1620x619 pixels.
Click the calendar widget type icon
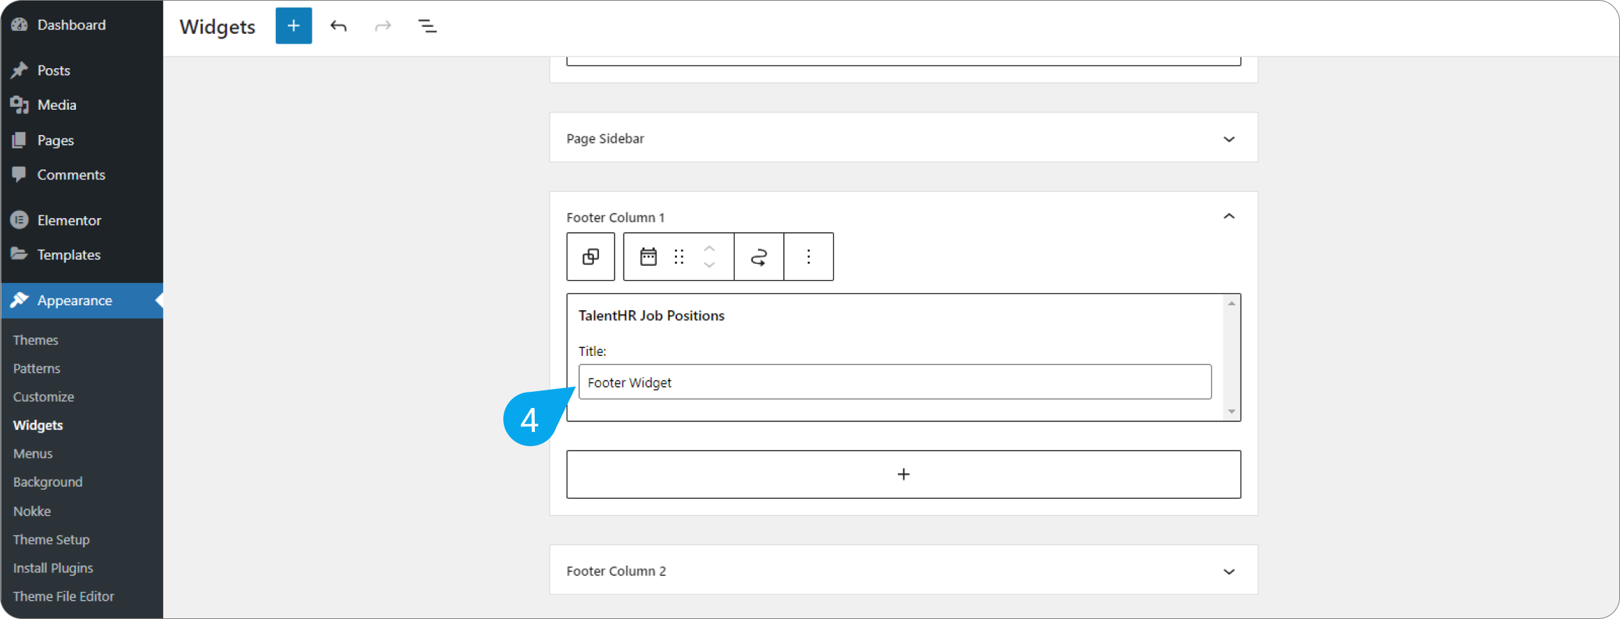pyautogui.click(x=648, y=257)
